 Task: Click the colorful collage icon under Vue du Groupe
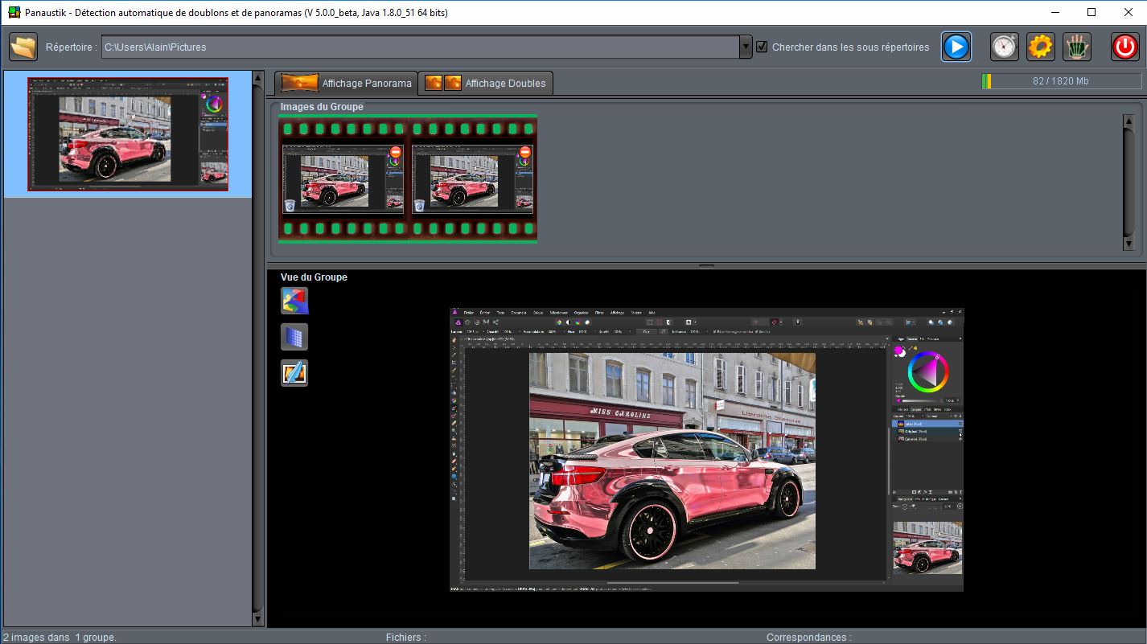pos(294,301)
